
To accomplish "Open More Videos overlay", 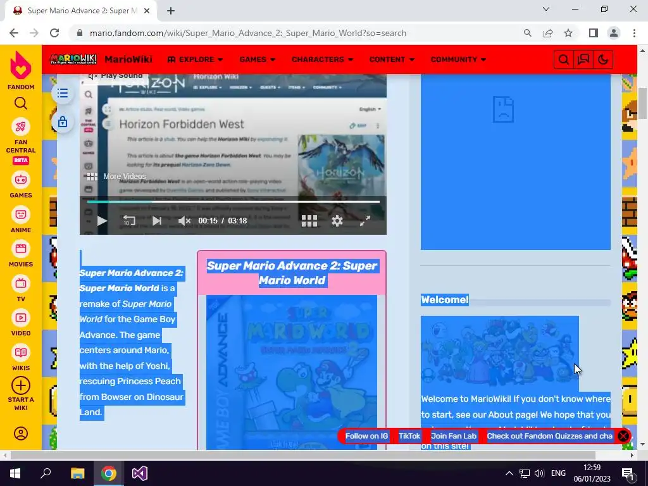I will tap(116, 177).
